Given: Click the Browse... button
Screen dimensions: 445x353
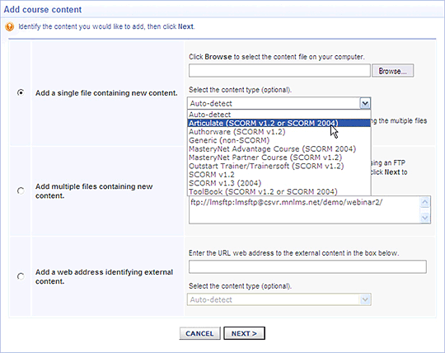Looking at the screenshot, I should click(x=392, y=71).
